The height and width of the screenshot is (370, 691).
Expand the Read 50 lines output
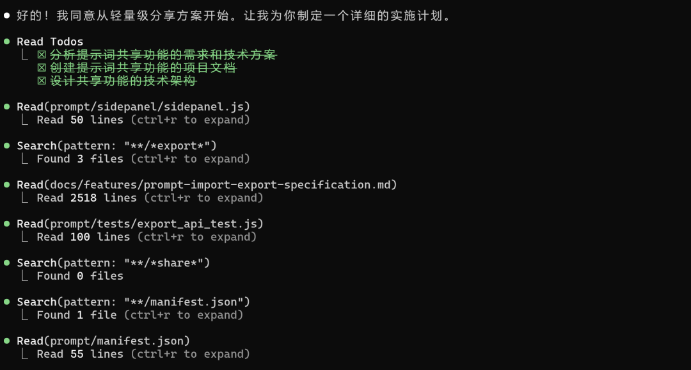click(143, 120)
